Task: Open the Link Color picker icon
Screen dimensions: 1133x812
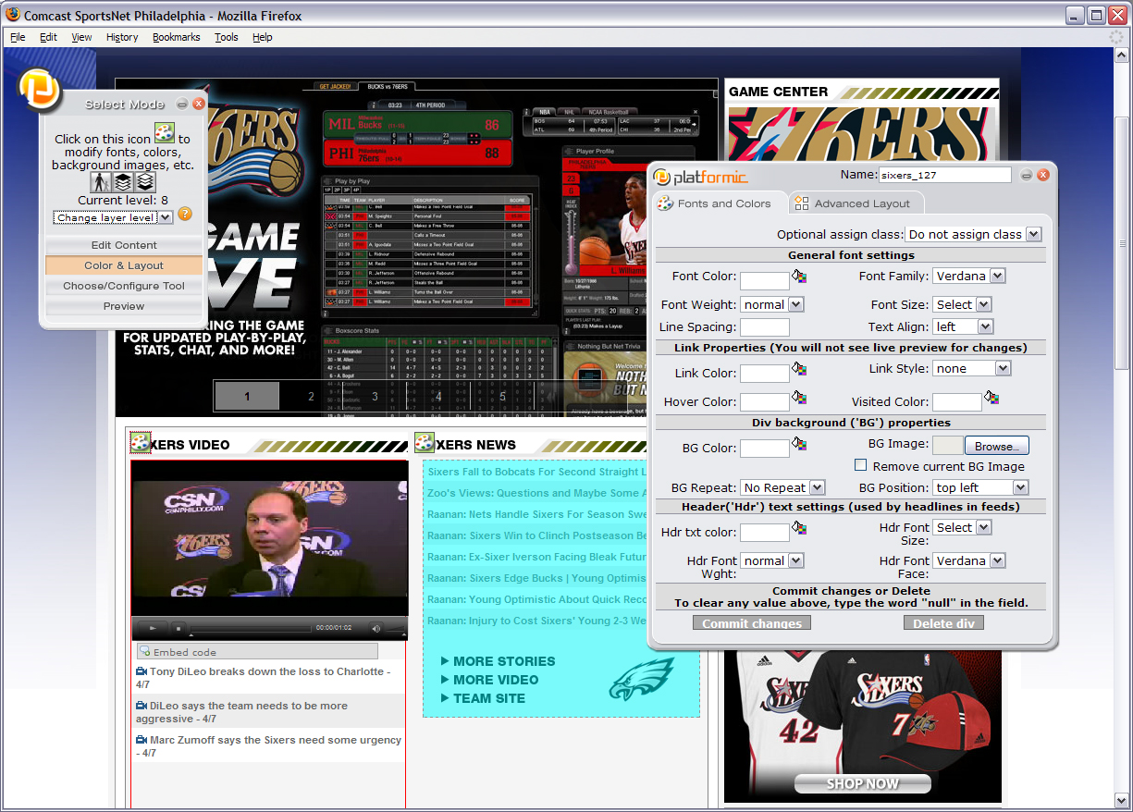Action: 799,369
